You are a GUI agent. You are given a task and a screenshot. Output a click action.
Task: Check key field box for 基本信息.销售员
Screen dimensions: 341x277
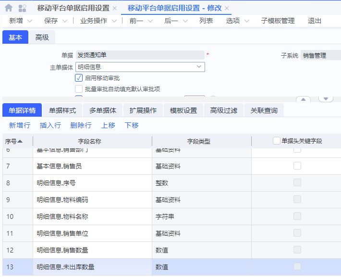point(297,166)
